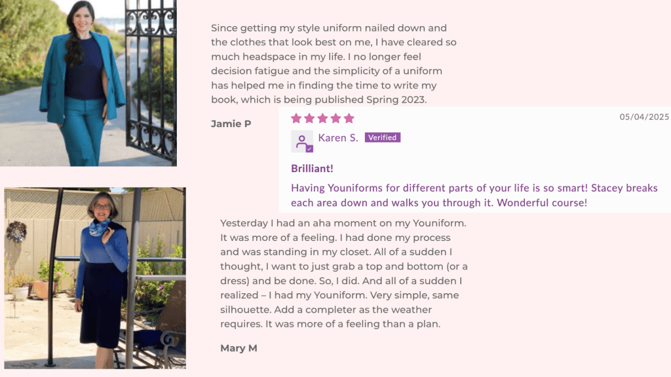Open the photo of woman in teal suit
671x377 pixels.
[88, 82]
